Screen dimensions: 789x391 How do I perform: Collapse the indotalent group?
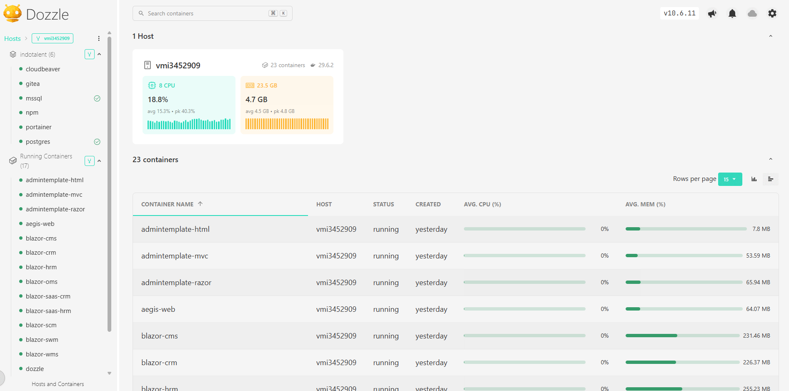pos(99,54)
